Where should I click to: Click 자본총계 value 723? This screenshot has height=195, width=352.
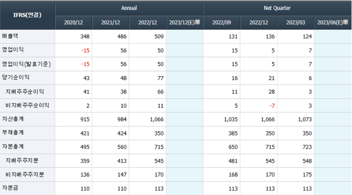tap(307, 147)
